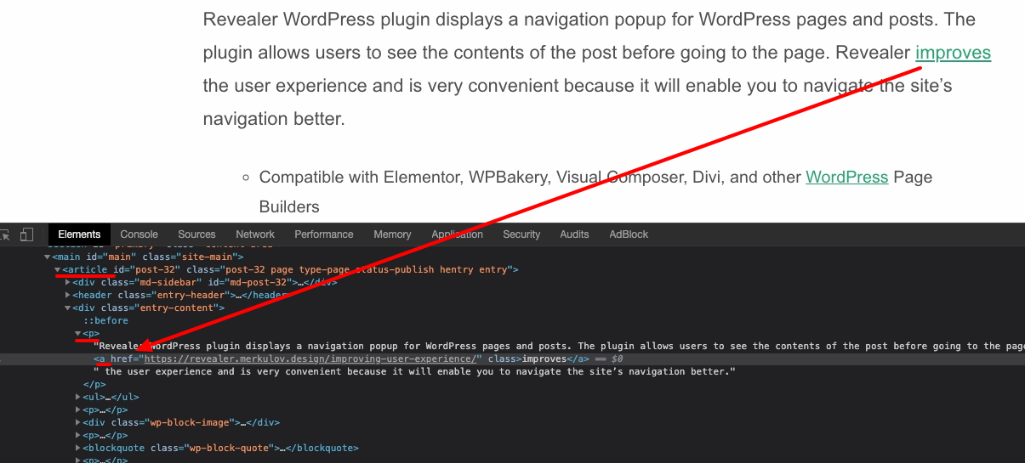The image size is (1025, 463).
Task: Expand the blockquote wp-block-quote node
Action: tap(78, 448)
